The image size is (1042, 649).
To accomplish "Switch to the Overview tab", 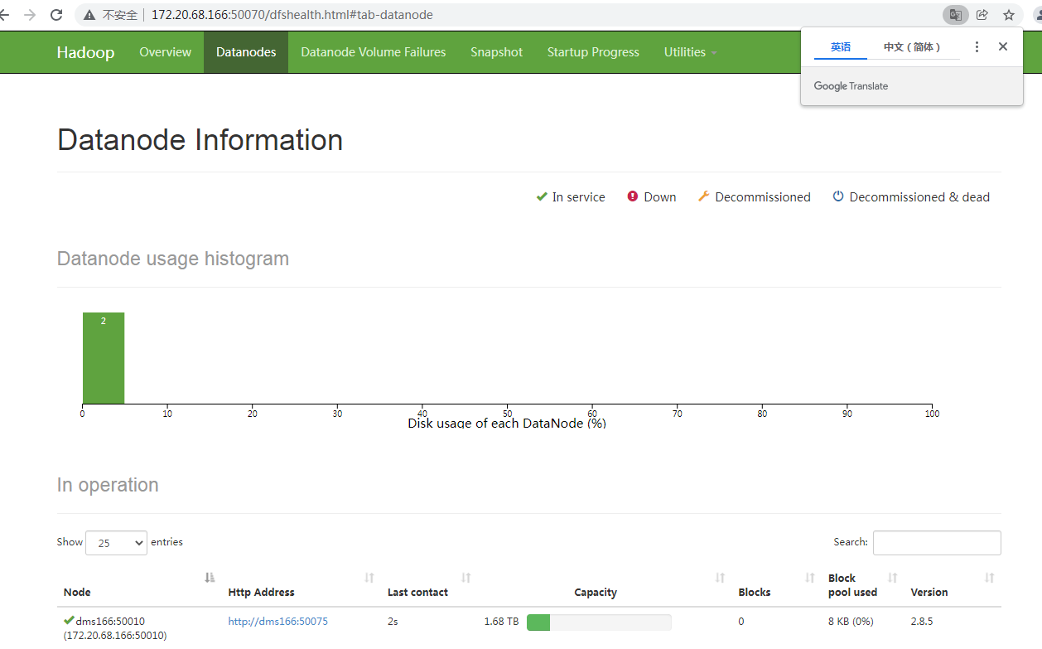I will [165, 52].
